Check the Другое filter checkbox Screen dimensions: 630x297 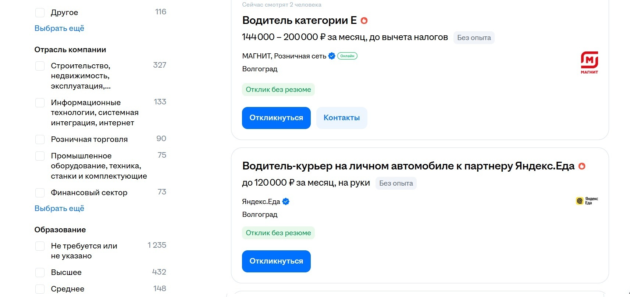[x=40, y=12]
